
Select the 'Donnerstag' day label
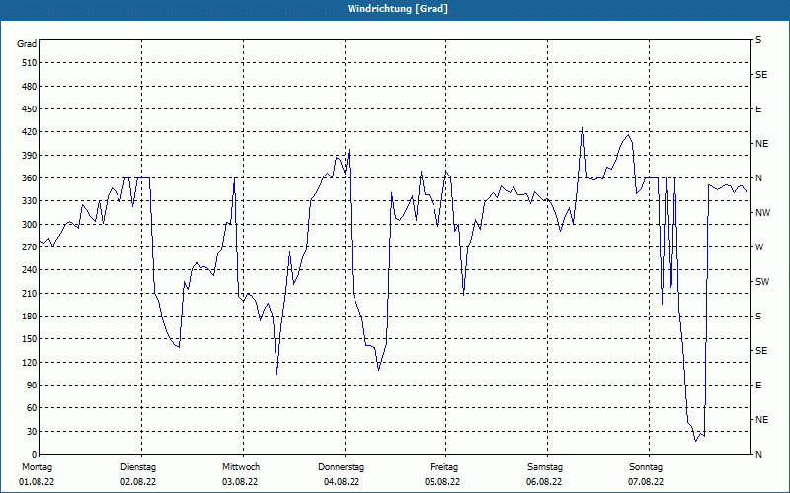click(x=341, y=467)
